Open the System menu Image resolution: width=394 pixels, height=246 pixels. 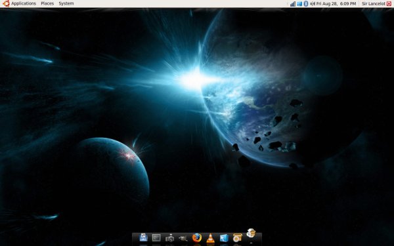(x=66, y=3)
